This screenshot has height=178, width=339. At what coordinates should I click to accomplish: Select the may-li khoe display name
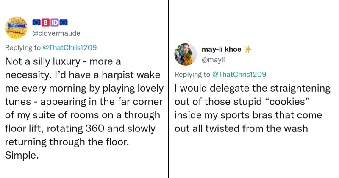tap(221, 50)
